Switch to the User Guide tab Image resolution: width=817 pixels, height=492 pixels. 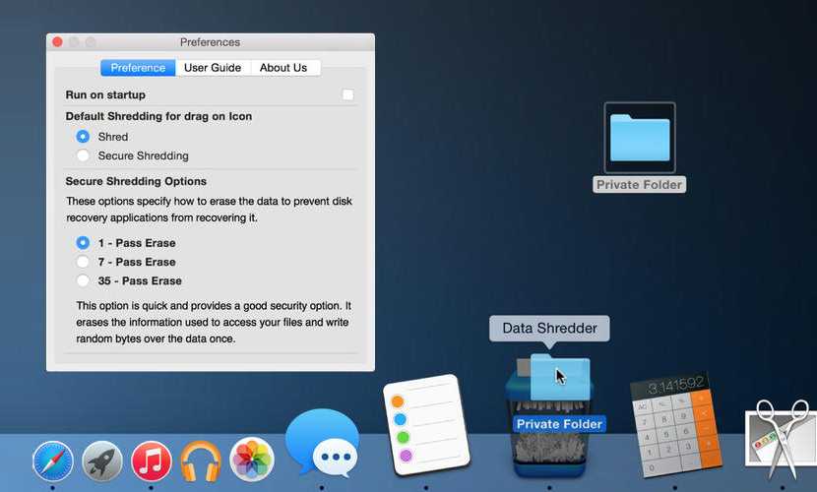tap(213, 68)
